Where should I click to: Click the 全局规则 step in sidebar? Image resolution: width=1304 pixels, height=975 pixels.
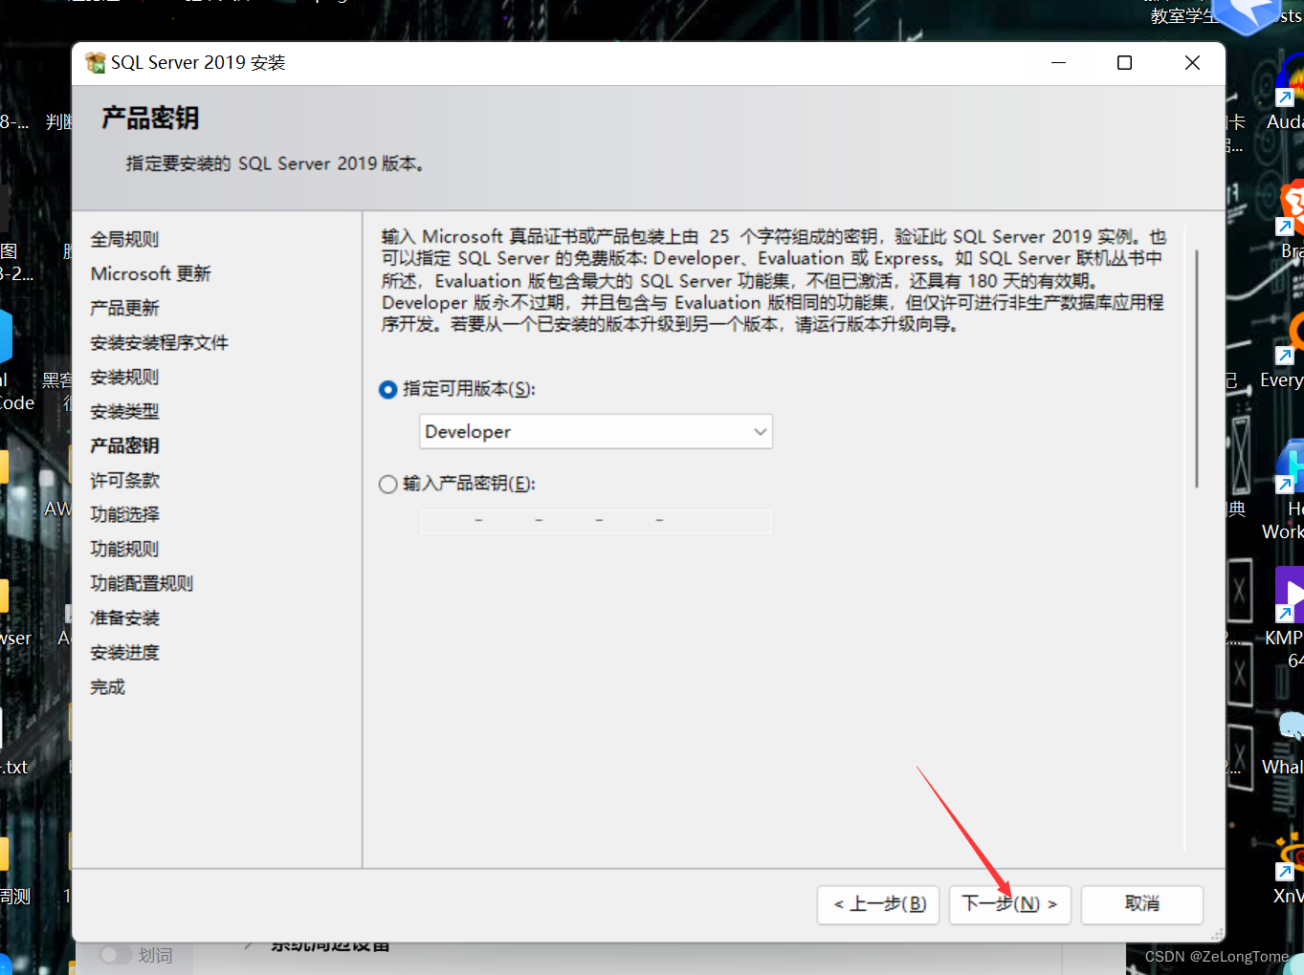[124, 239]
